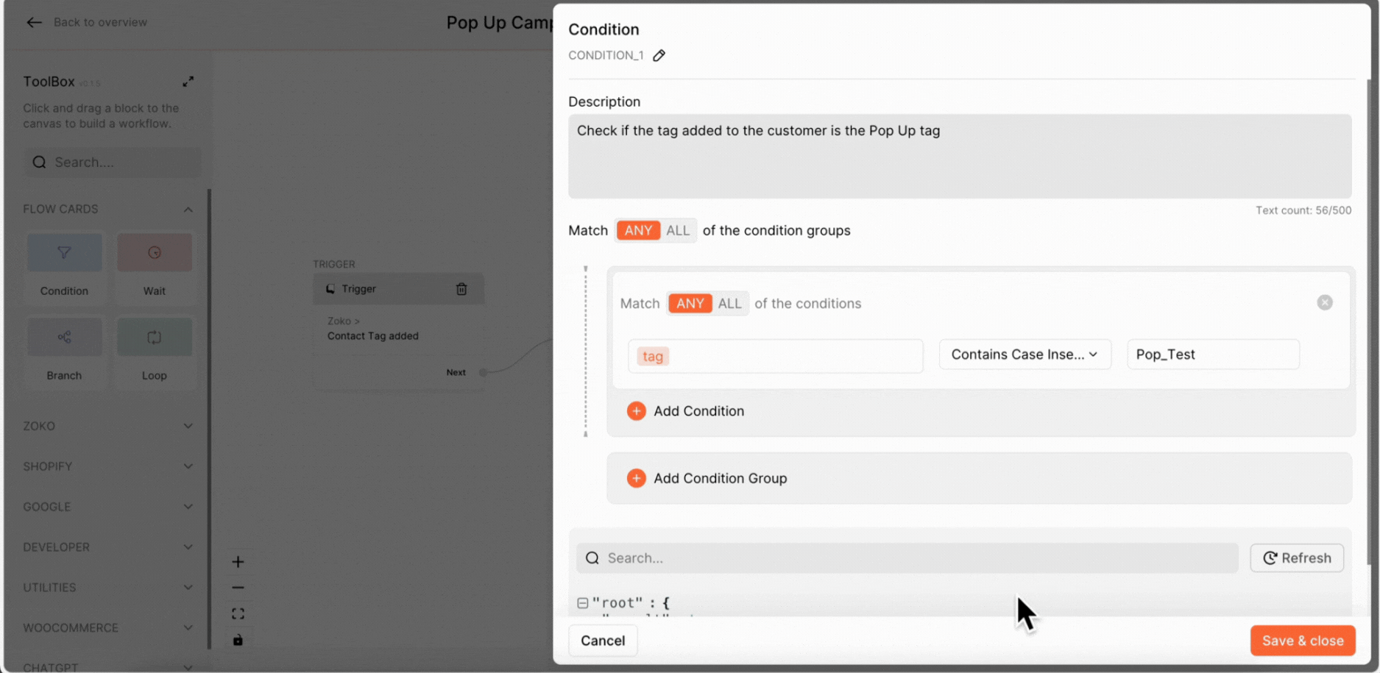Expand the DEVELOPER section
1380x673 pixels.
[x=188, y=547]
